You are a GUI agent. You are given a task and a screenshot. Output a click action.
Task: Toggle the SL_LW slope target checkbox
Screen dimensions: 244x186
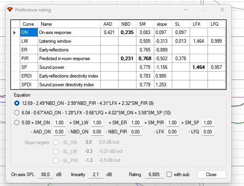coord(56,151)
